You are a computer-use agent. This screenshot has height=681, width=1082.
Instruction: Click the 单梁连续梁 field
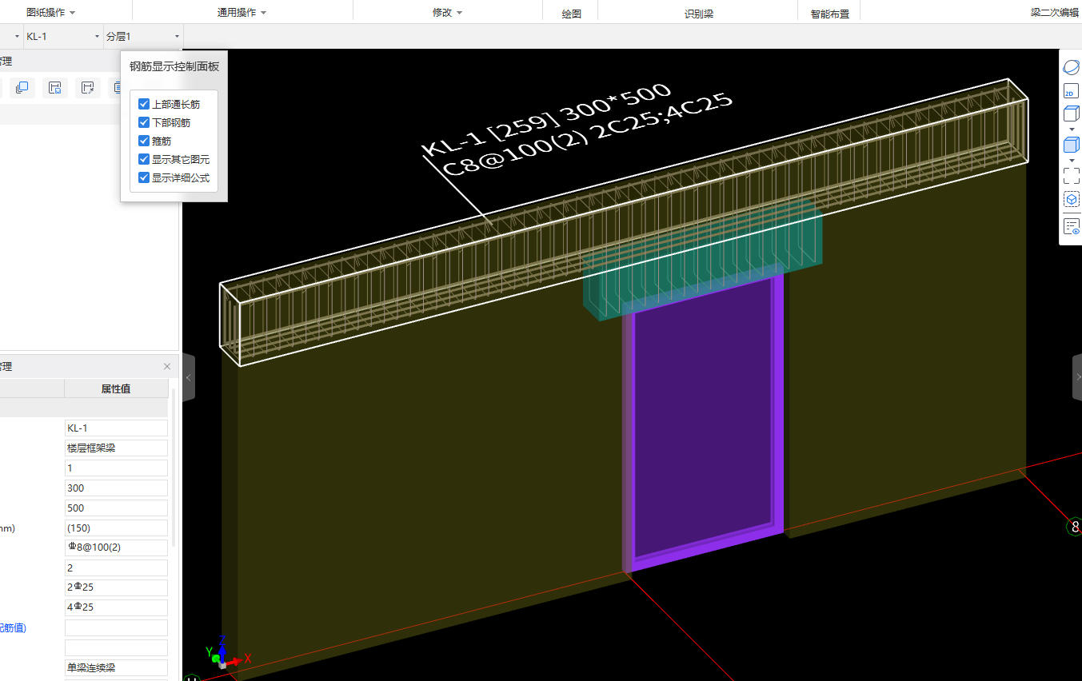click(116, 667)
